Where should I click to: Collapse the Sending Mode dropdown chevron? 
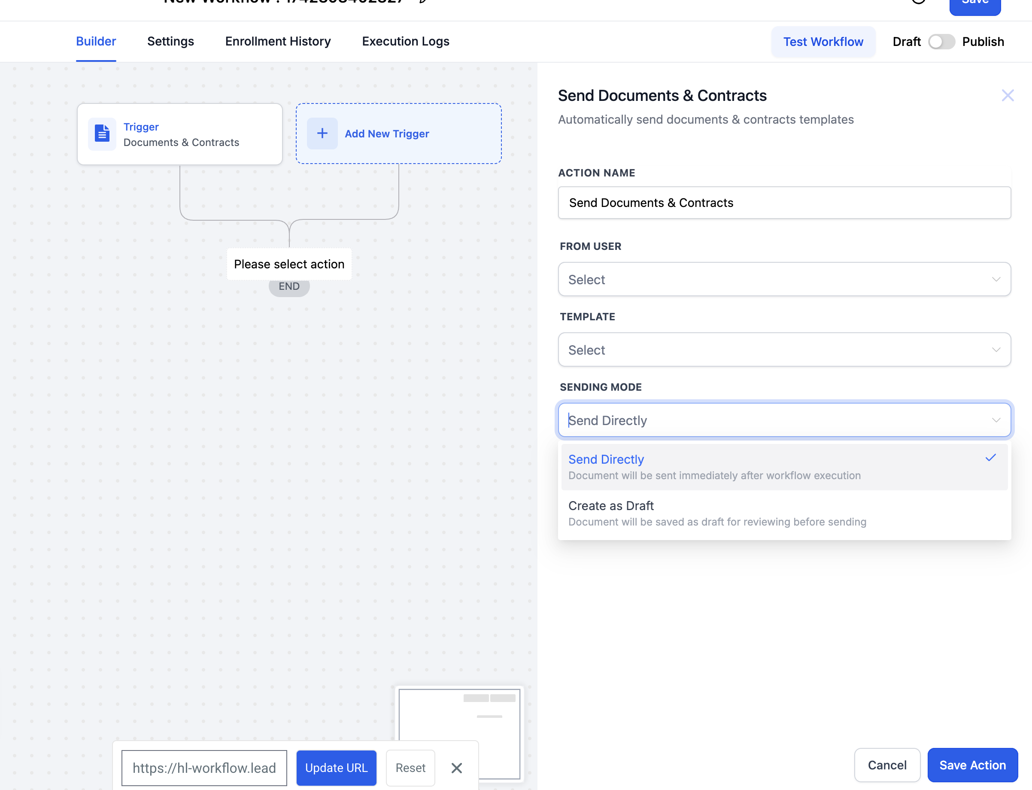point(996,420)
